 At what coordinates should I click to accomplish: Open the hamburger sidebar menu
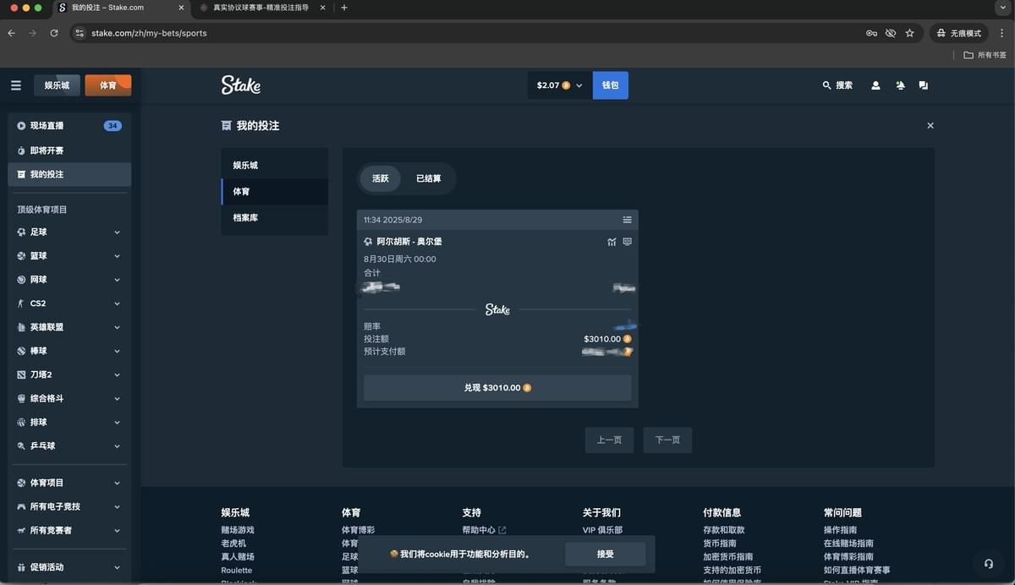[16, 85]
